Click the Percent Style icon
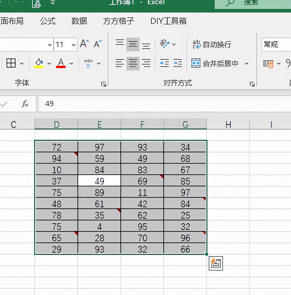The width and height of the screenshot is (291, 295). pyautogui.click(x=289, y=63)
